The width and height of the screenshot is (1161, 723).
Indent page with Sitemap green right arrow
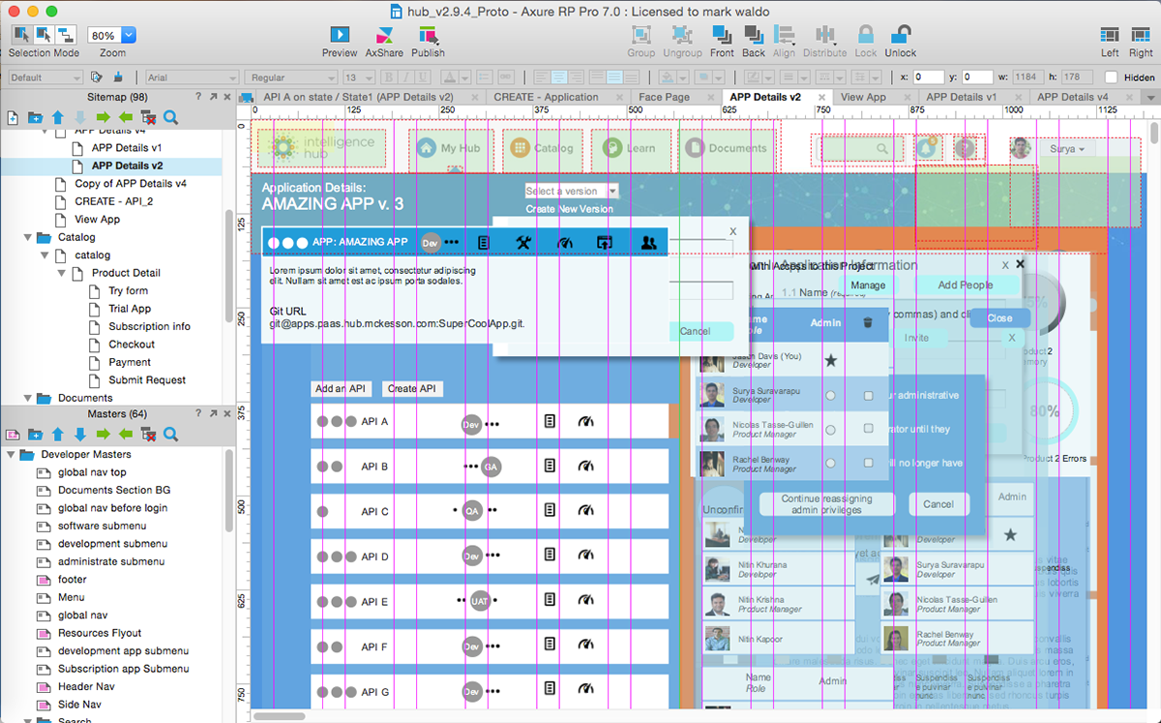point(104,118)
